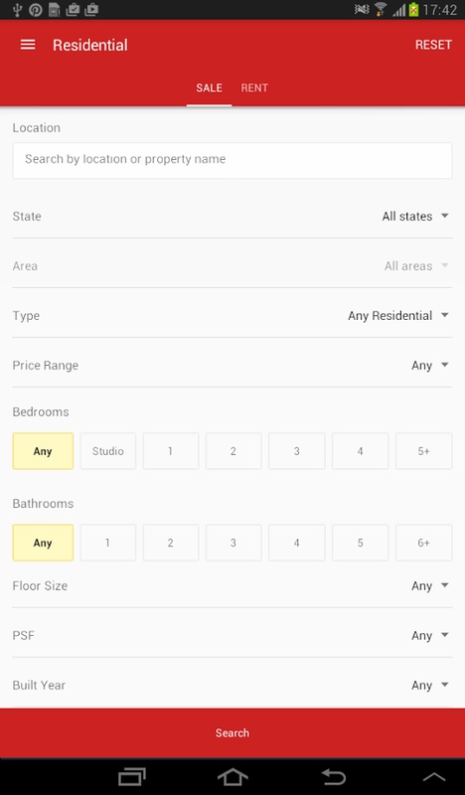The height and width of the screenshot is (795, 465).
Task: Tap the up chevron in navigation bar
Action: [434, 777]
